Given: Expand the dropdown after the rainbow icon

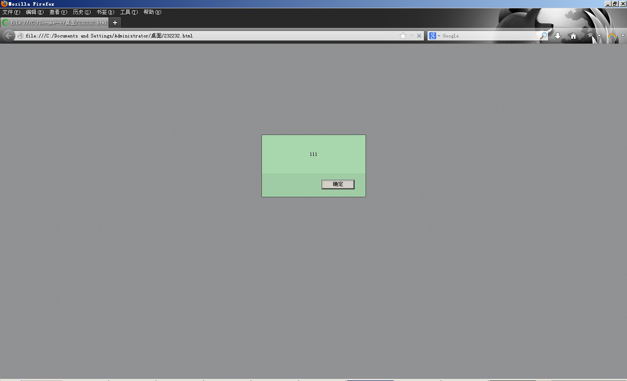Looking at the screenshot, I should coord(623,36).
